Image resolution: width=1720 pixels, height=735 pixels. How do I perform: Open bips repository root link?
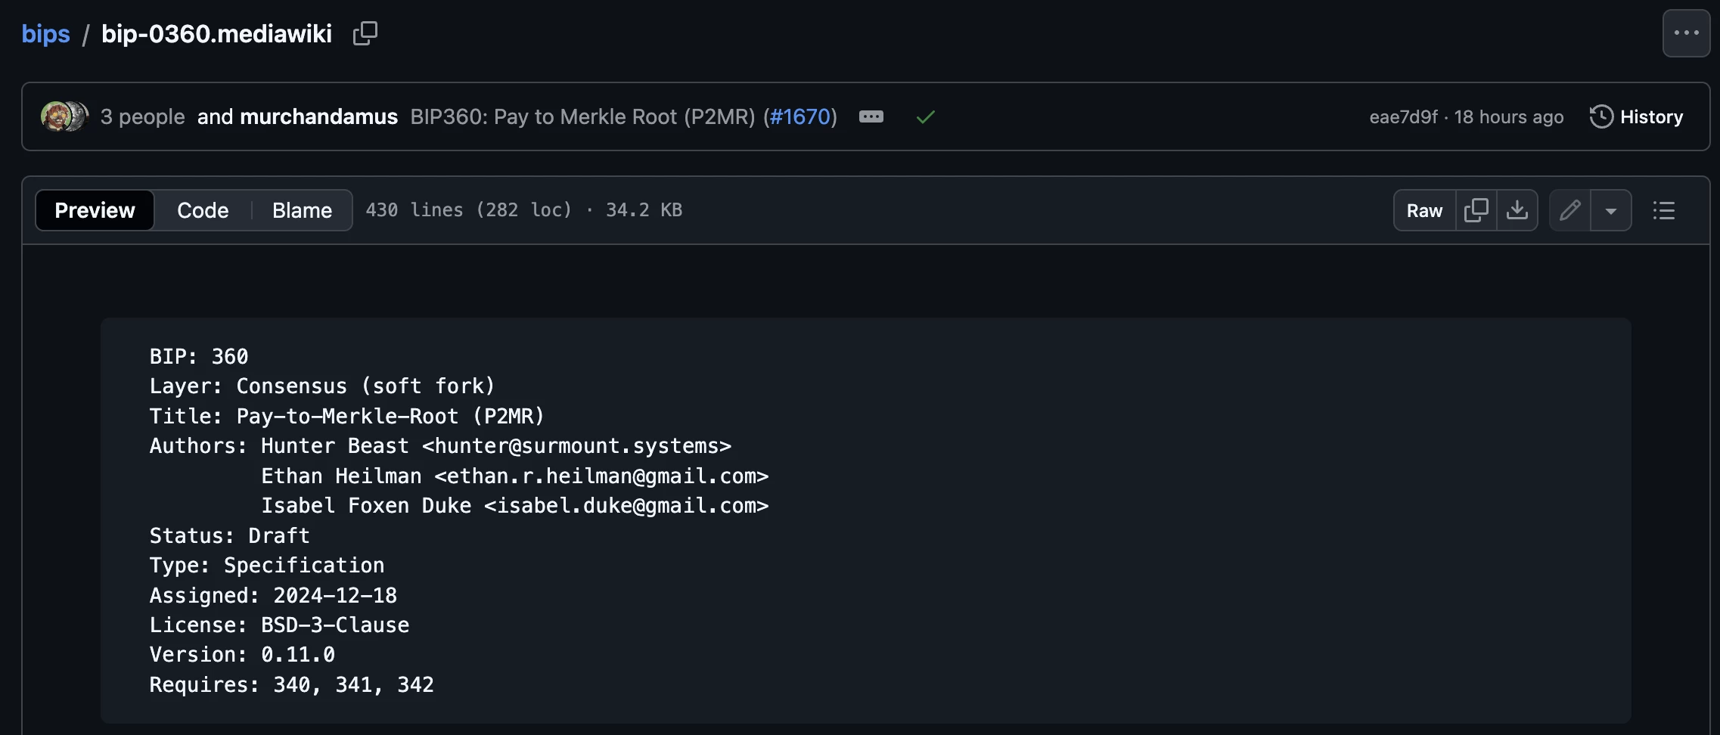pos(45,34)
